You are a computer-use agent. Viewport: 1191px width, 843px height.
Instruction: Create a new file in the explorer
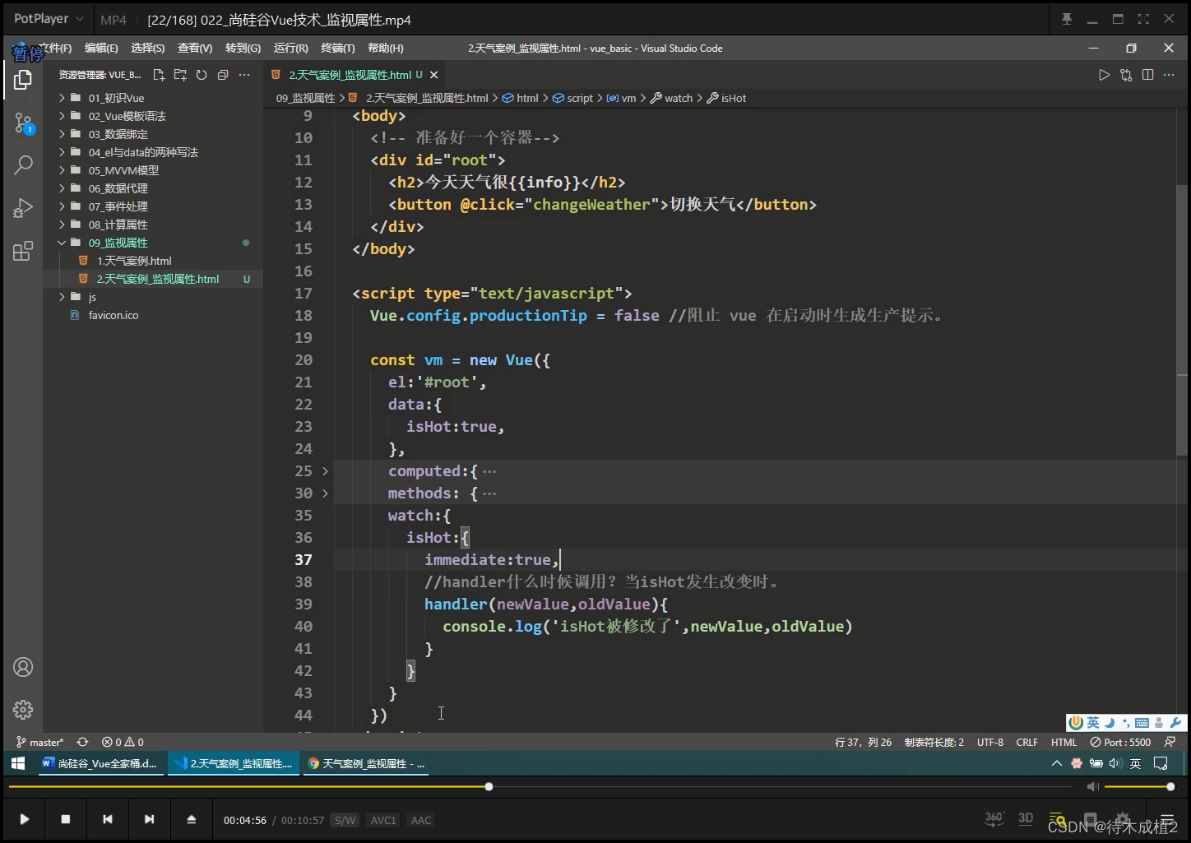[x=159, y=75]
